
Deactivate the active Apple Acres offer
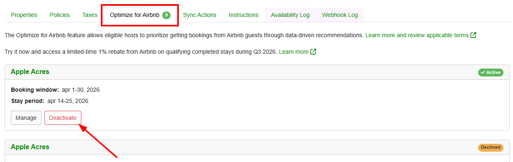coord(63,118)
